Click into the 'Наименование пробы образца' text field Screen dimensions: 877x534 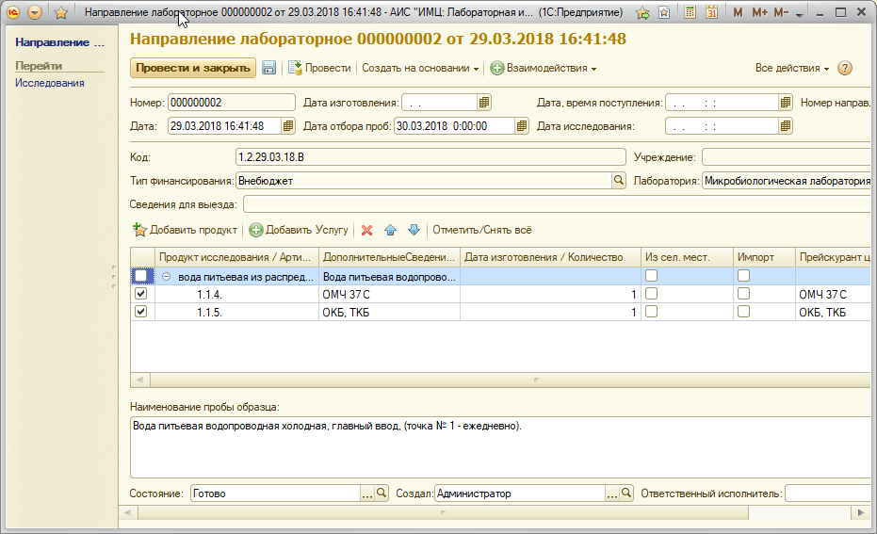pyautogui.click(x=499, y=447)
